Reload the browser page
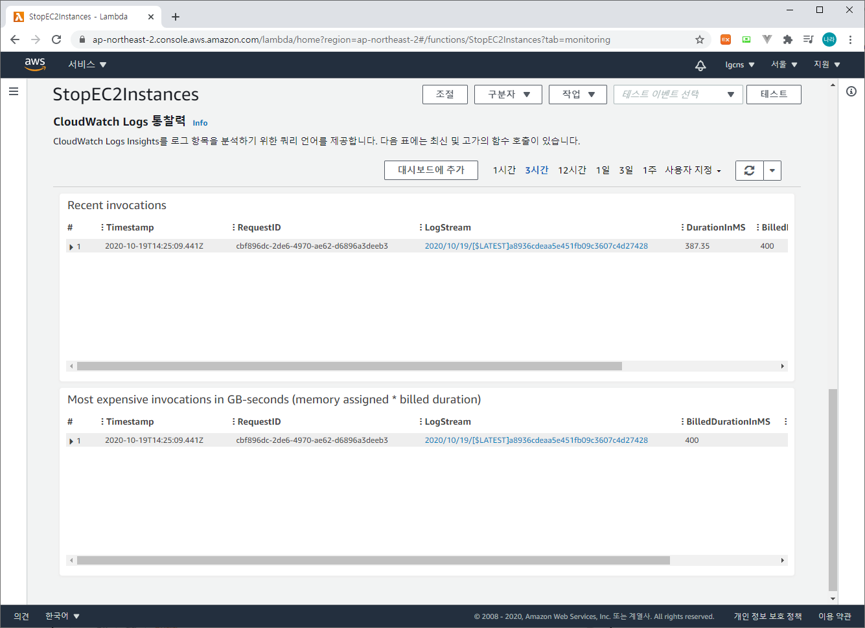Screen dimensions: 865x628 coord(56,39)
